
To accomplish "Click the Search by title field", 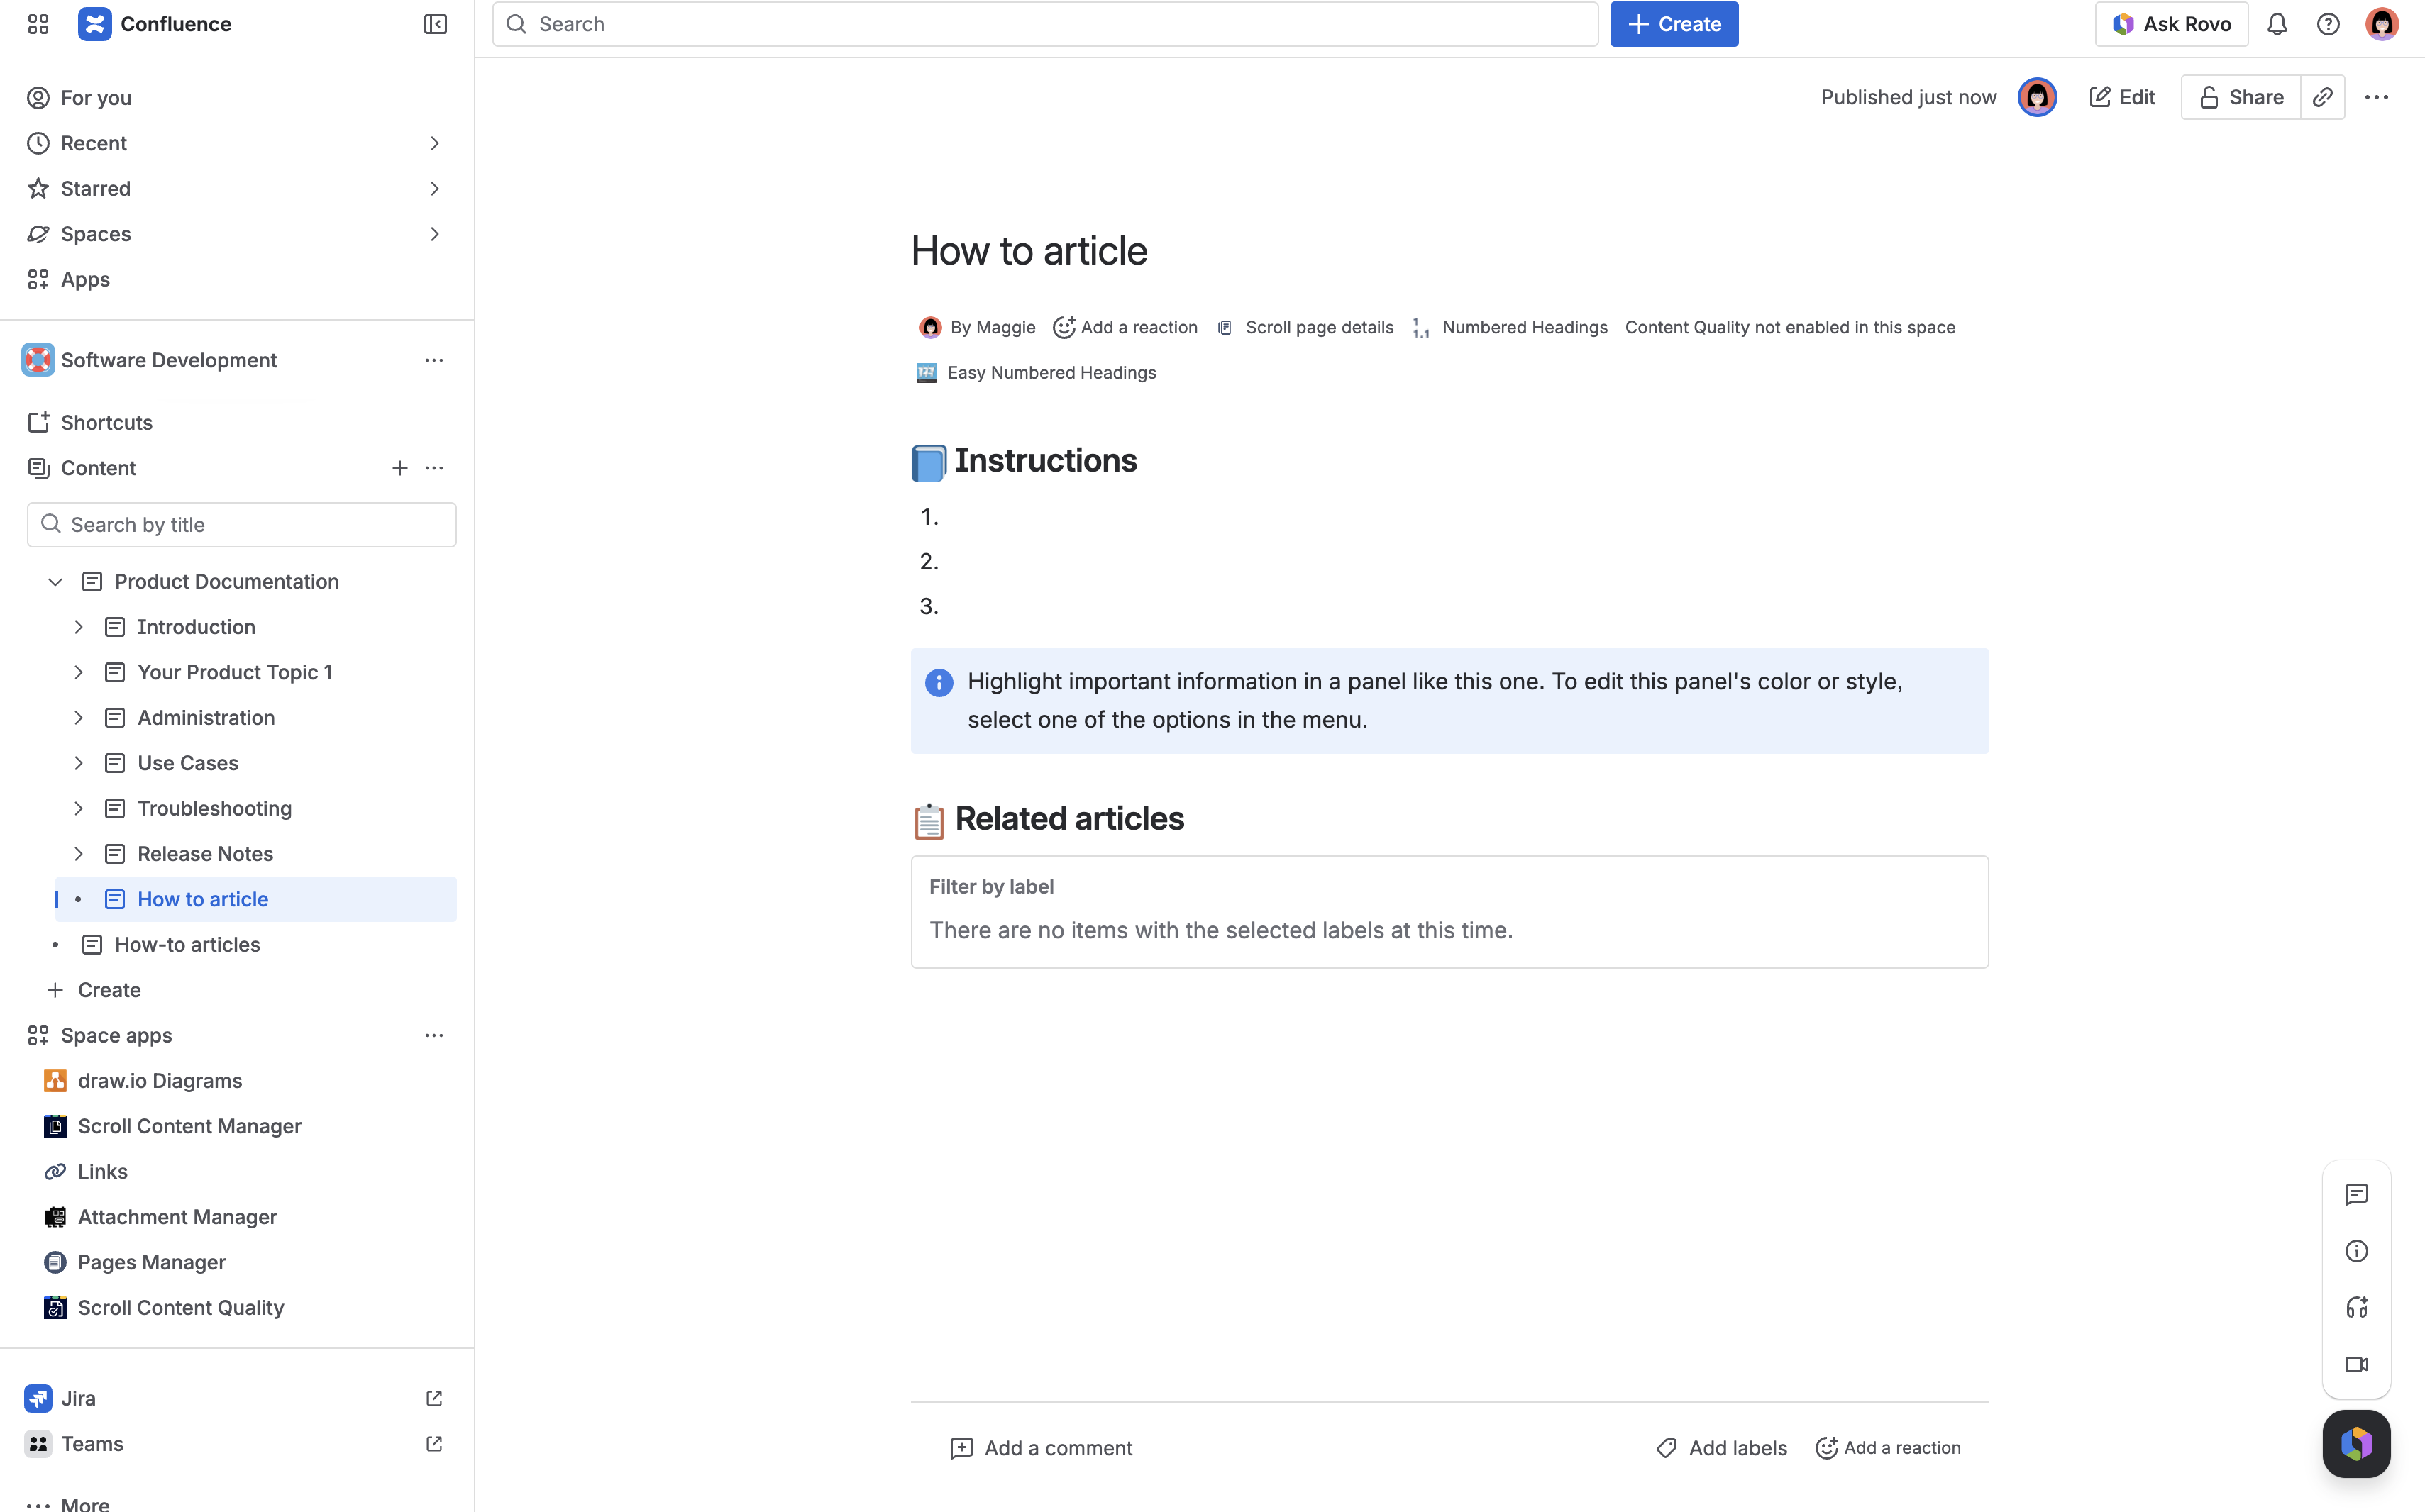I will 241,524.
